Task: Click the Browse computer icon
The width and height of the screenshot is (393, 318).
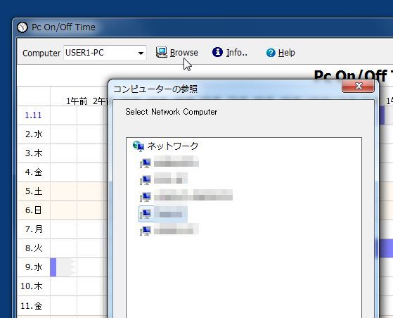Action: coord(162,53)
